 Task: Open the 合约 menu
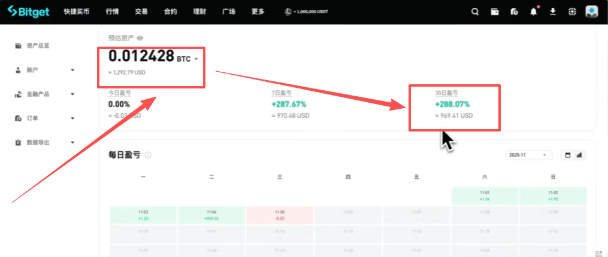tap(170, 11)
